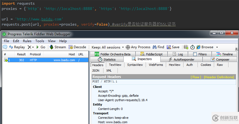Viewport: 239px width, 124px height.
Task: Click the Save floppy disk icon
Action: 169,47
